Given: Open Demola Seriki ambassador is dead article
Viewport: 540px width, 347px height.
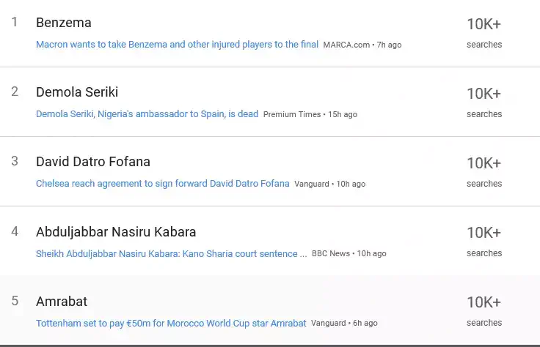Looking at the screenshot, I should (147, 113).
